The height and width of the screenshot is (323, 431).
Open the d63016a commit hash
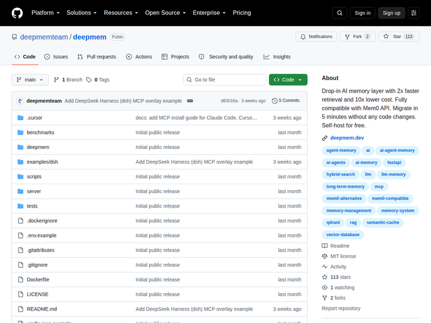tap(229, 101)
